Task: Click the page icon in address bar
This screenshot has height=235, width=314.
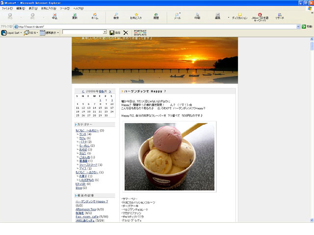Action: [16, 26]
